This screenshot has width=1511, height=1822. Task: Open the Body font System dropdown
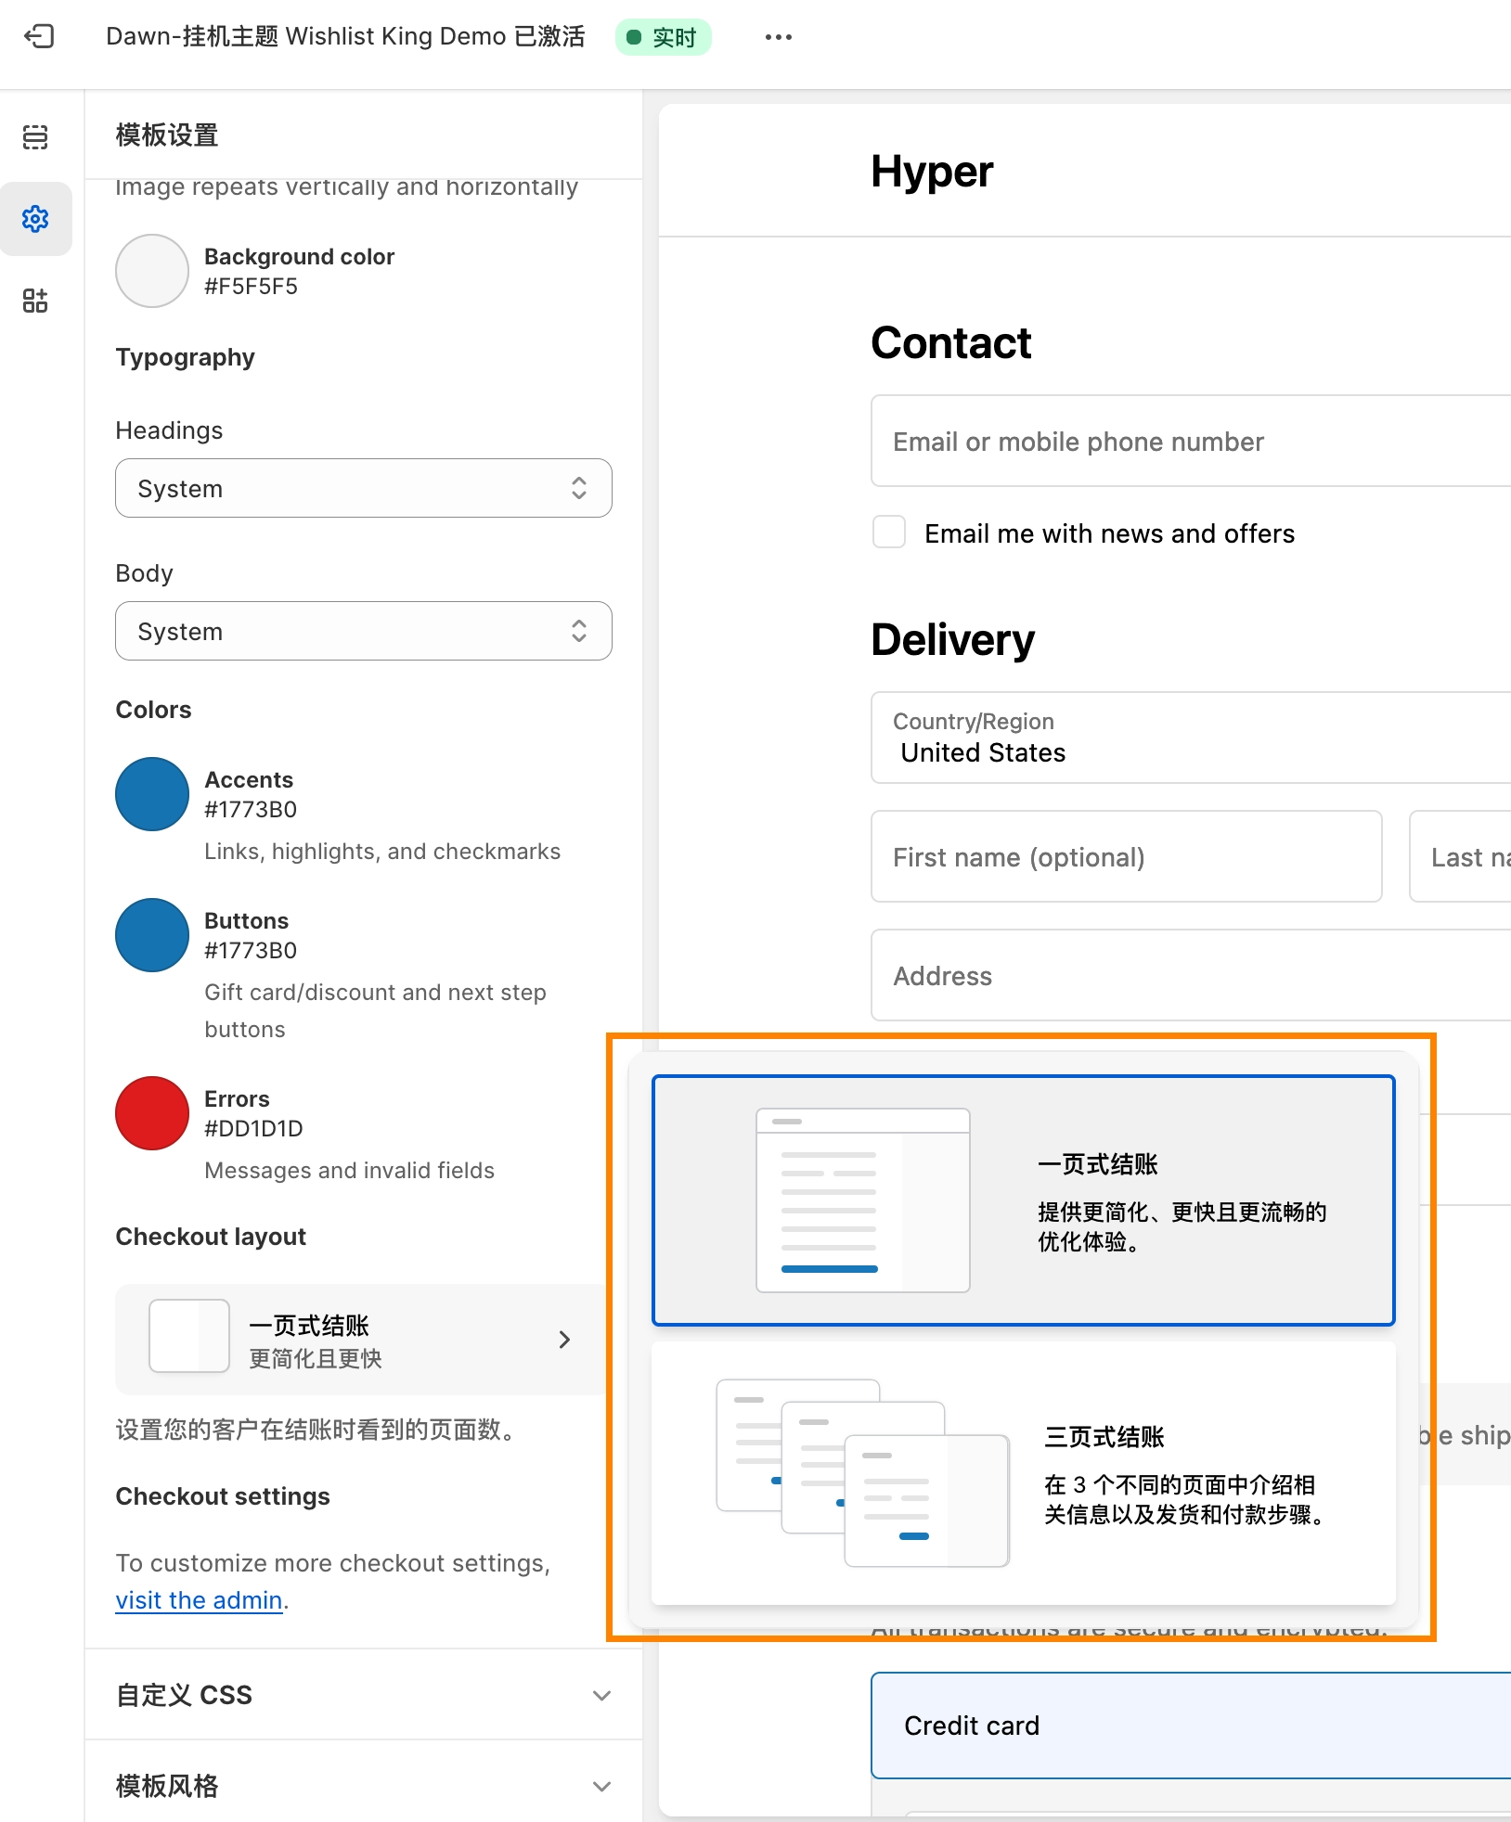[x=363, y=631]
